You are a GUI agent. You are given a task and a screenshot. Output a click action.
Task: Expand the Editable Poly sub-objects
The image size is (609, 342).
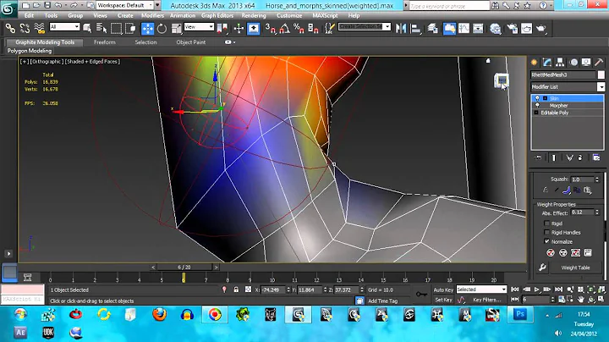(x=536, y=113)
